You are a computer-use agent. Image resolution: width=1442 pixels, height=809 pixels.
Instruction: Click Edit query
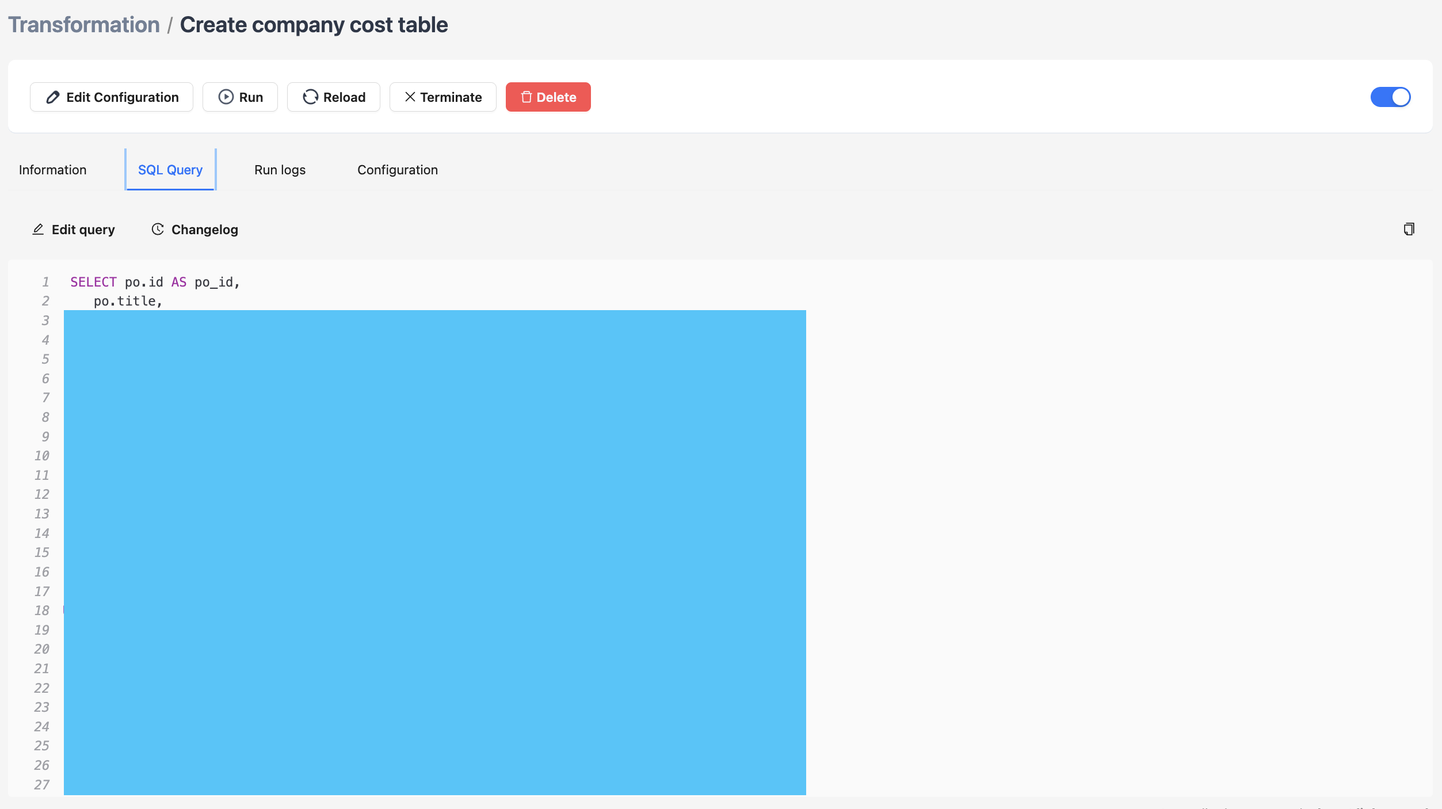74,230
